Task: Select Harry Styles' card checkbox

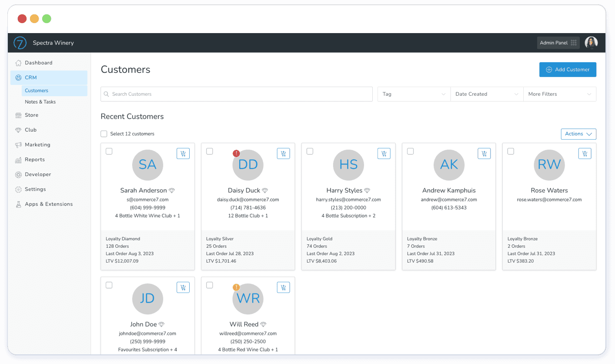Action: click(310, 151)
